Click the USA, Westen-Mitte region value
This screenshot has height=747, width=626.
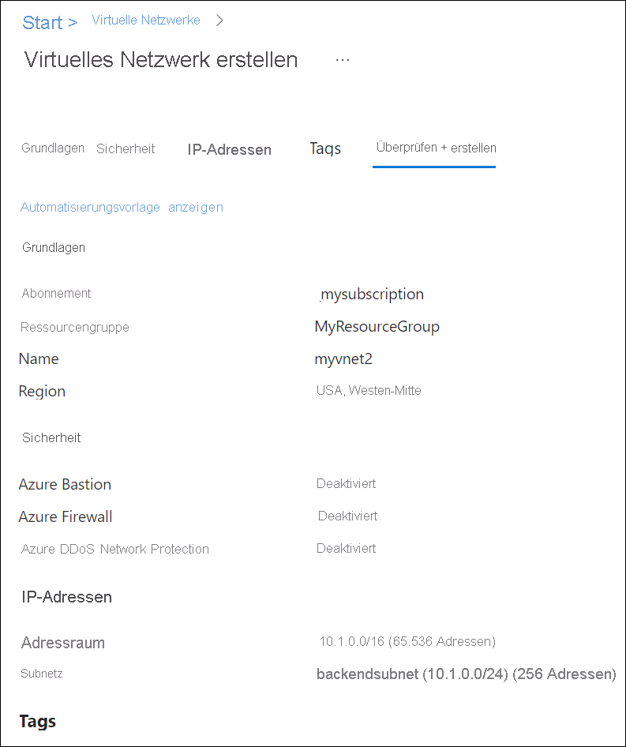(369, 391)
